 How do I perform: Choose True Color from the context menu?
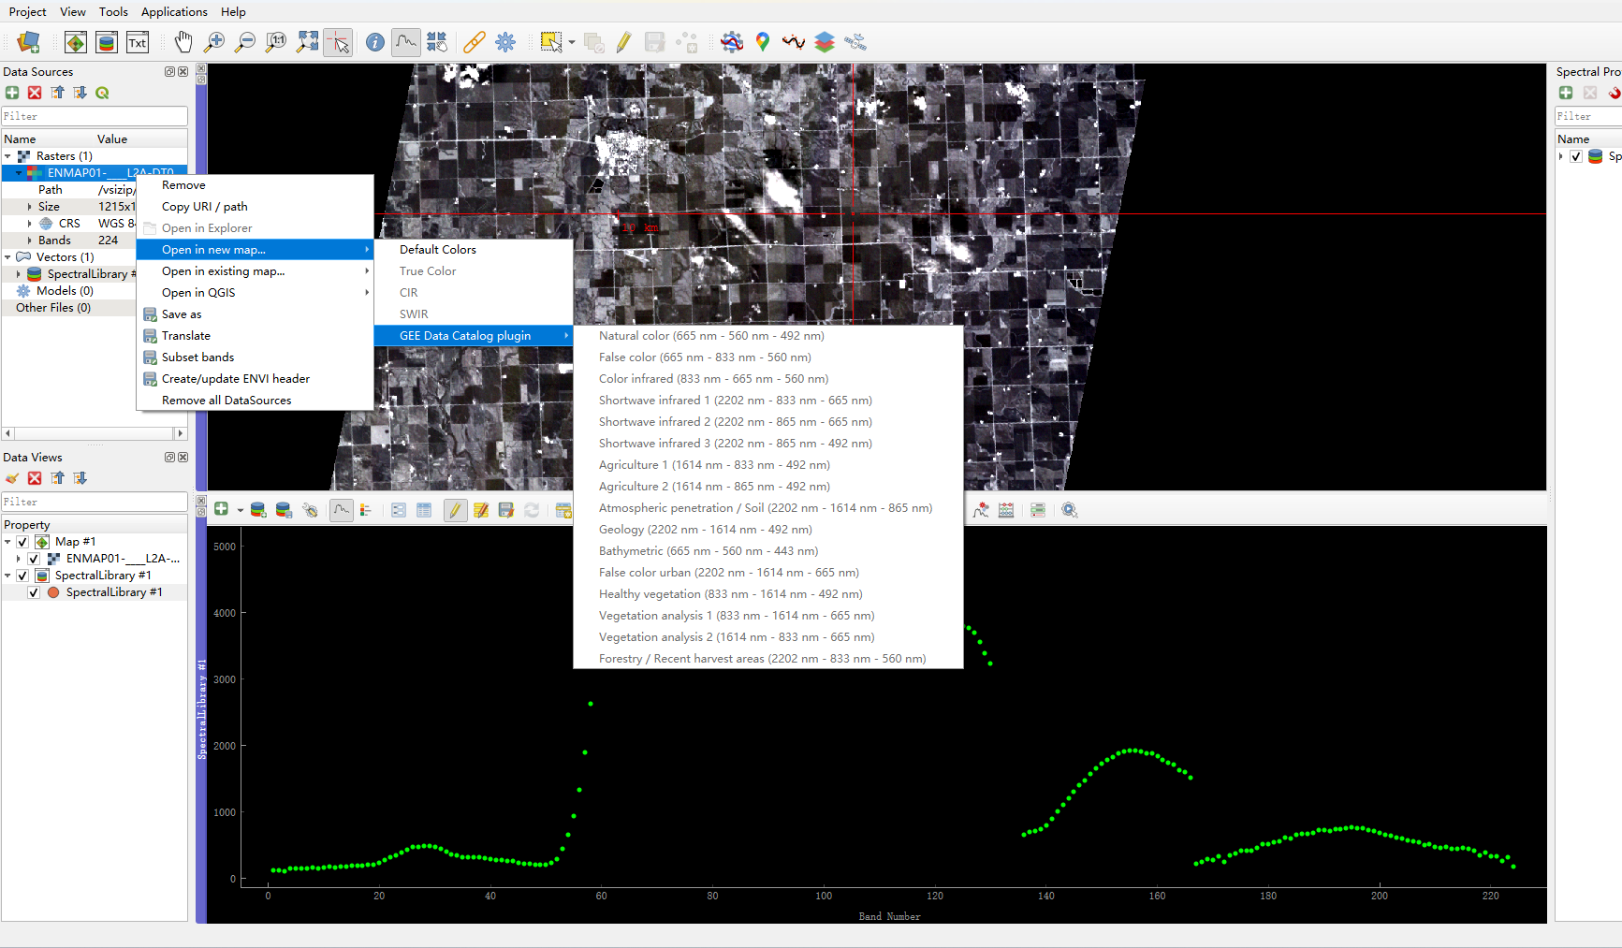tap(428, 270)
